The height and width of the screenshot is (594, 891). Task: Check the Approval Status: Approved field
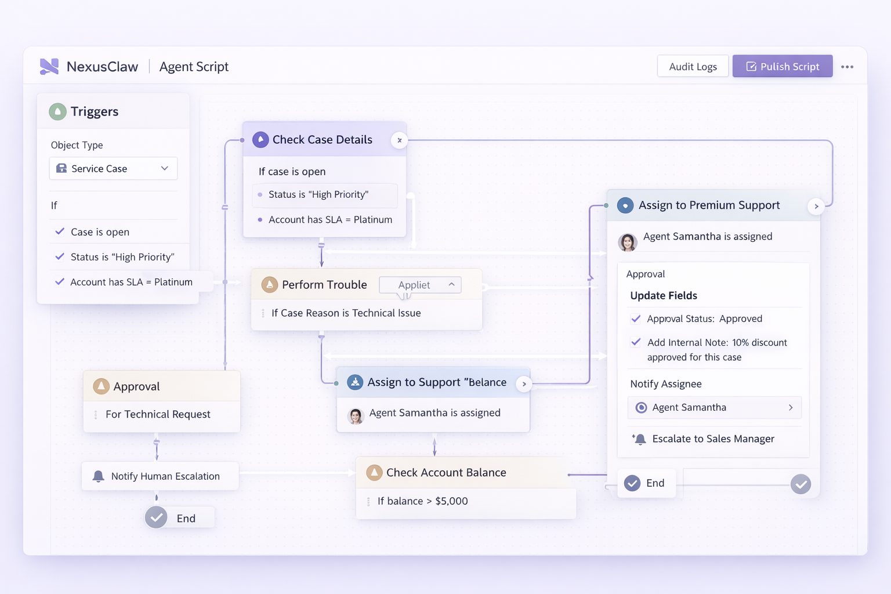(x=636, y=318)
